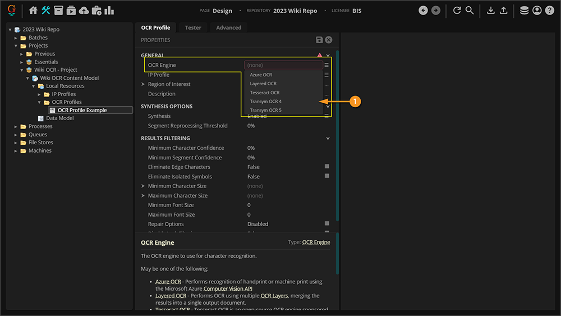
Task: Select Tesseract OCR from the list
Action: tap(265, 93)
